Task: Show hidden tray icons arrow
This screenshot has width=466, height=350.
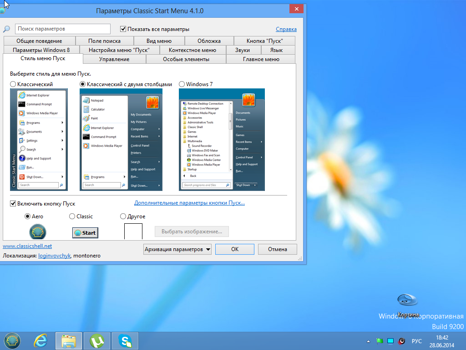Action: tap(368, 341)
